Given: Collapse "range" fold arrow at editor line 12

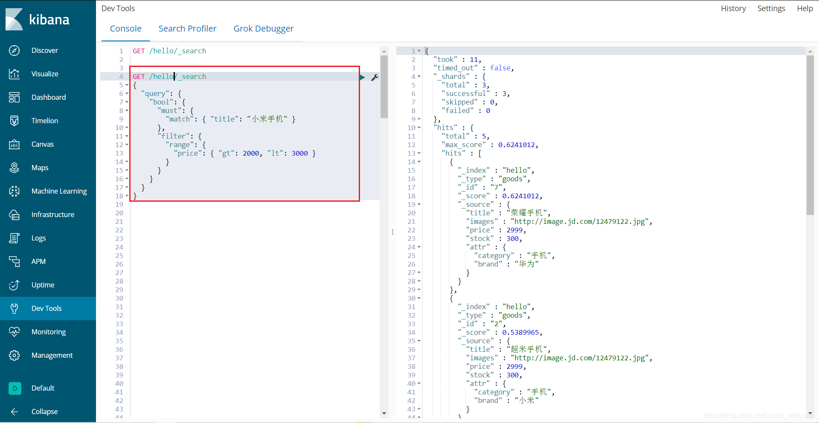Looking at the screenshot, I should click(x=127, y=145).
